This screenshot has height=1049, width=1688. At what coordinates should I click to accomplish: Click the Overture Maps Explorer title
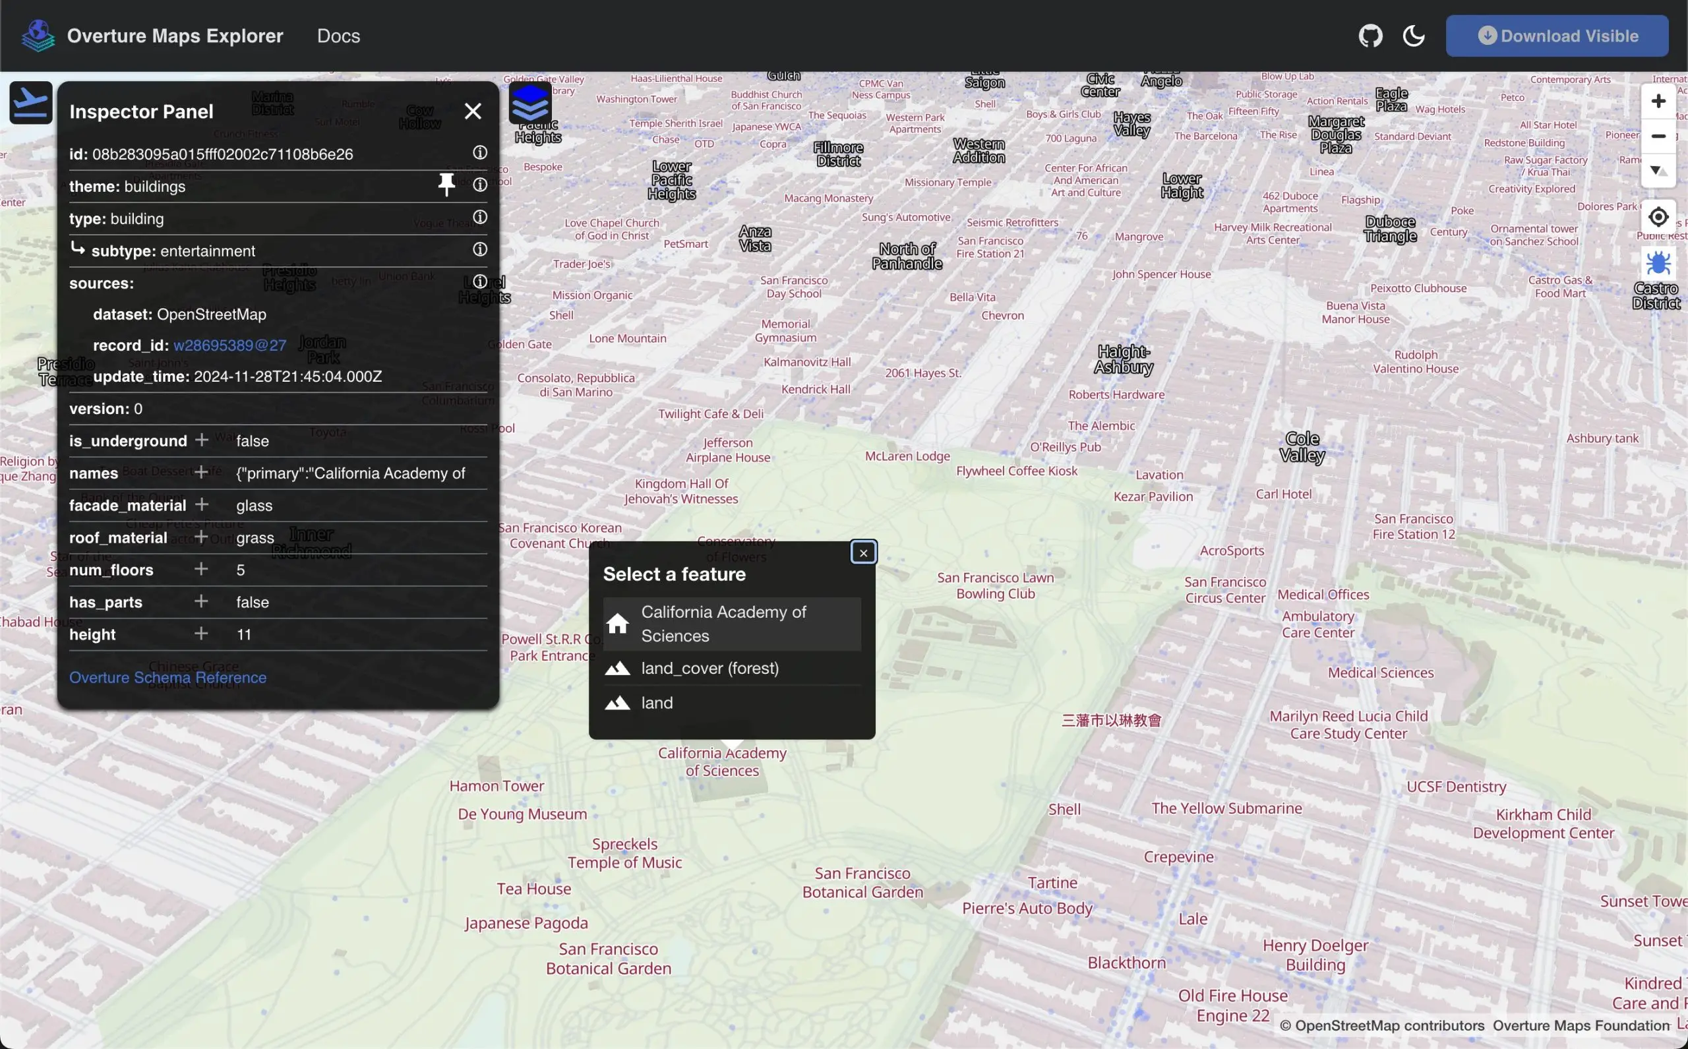click(x=175, y=36)
